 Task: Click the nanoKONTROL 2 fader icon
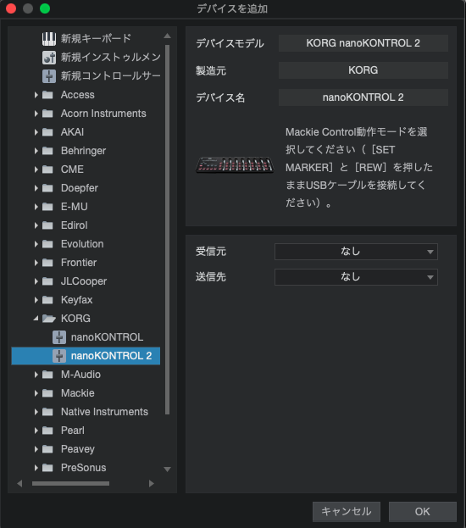(59, 356)
